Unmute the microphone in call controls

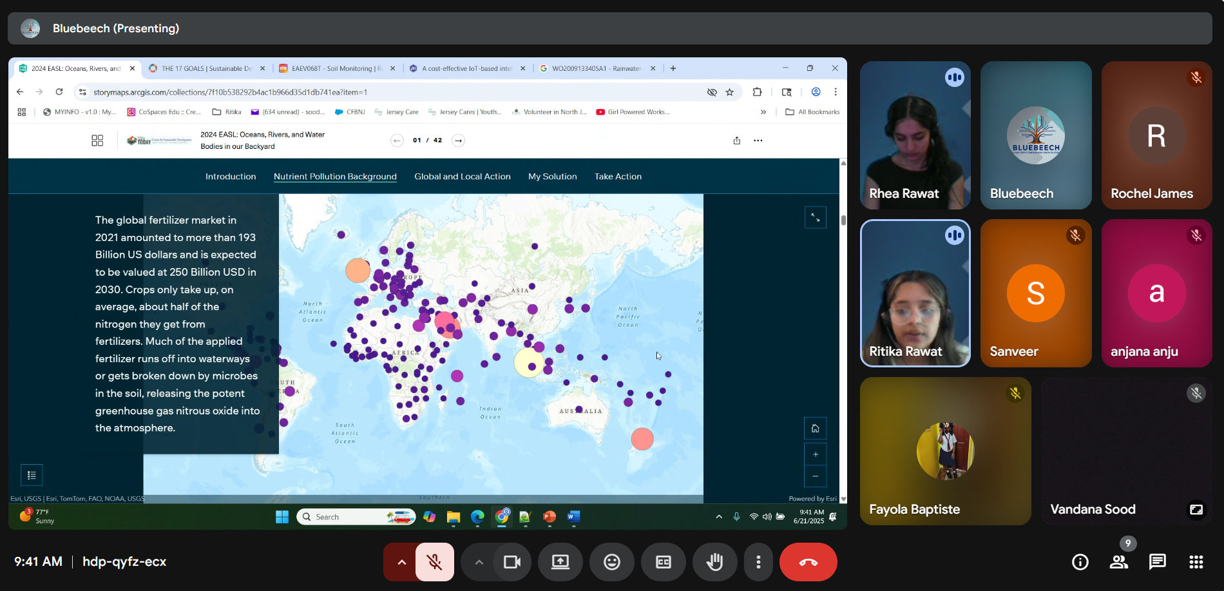click(x=435, y=562)
